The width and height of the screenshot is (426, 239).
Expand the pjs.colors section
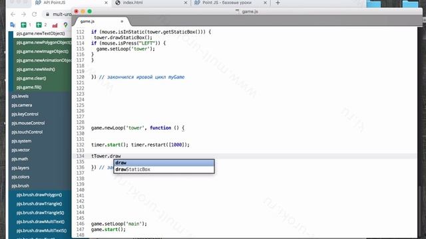[x=21, y=177]
